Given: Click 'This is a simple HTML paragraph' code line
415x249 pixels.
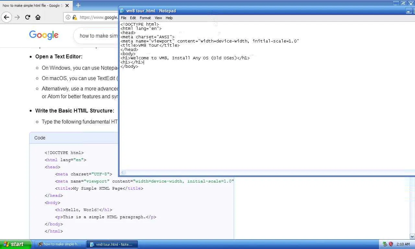Looking at the screenshot, I should click(106, 217).
